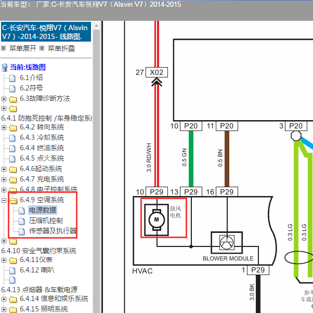This screenshot has width=313, height=313.
Task: Expand the 6.4.6起动系统 folder
Action: pyautogui.click(x=4, y=169)
